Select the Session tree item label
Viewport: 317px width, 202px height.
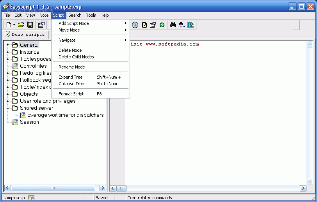coord(29,122)
